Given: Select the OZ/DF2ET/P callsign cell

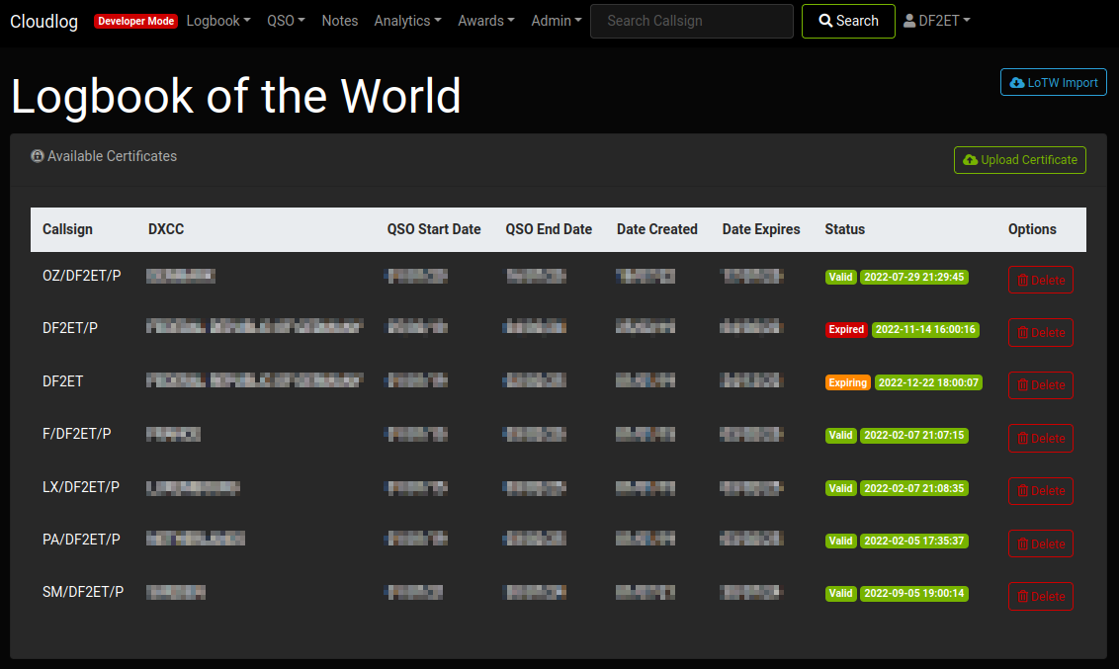Looking at the screenshot, I should point(82,276).
